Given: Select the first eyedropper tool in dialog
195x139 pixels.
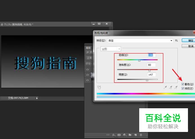Looking at the screenshot, I should [x=165, y=87].
